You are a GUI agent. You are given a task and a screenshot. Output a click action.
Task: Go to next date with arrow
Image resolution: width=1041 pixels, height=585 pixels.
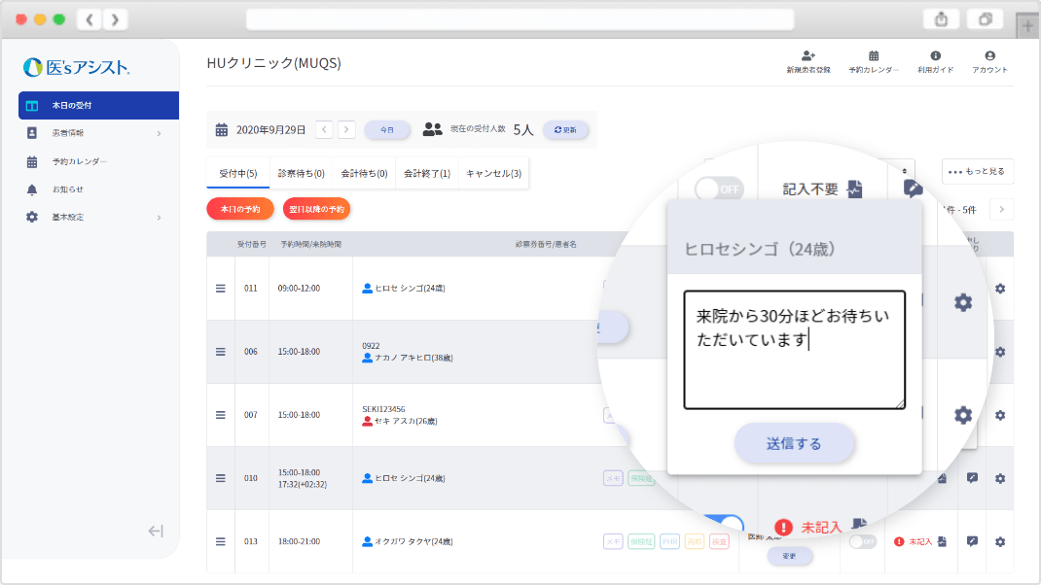point(346,129)
